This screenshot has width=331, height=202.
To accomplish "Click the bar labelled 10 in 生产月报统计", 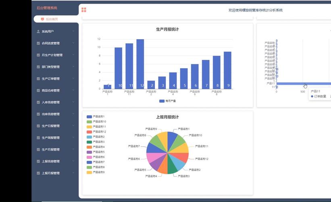I will click(118, 68).
